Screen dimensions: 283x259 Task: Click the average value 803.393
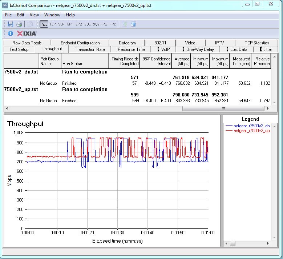coord(182,101)
